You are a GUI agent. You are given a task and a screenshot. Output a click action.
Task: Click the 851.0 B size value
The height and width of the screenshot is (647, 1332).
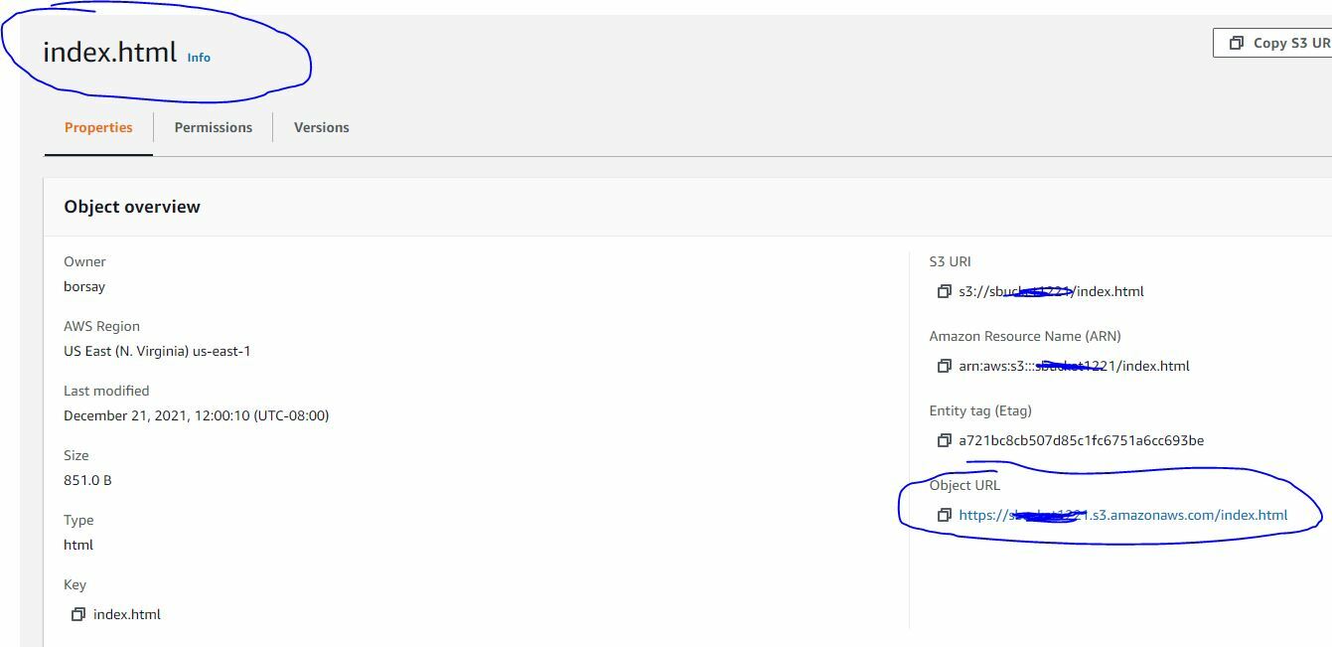pos(87,480)
